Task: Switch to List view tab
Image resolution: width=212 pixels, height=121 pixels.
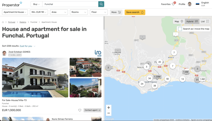Action: coord(205,21)
